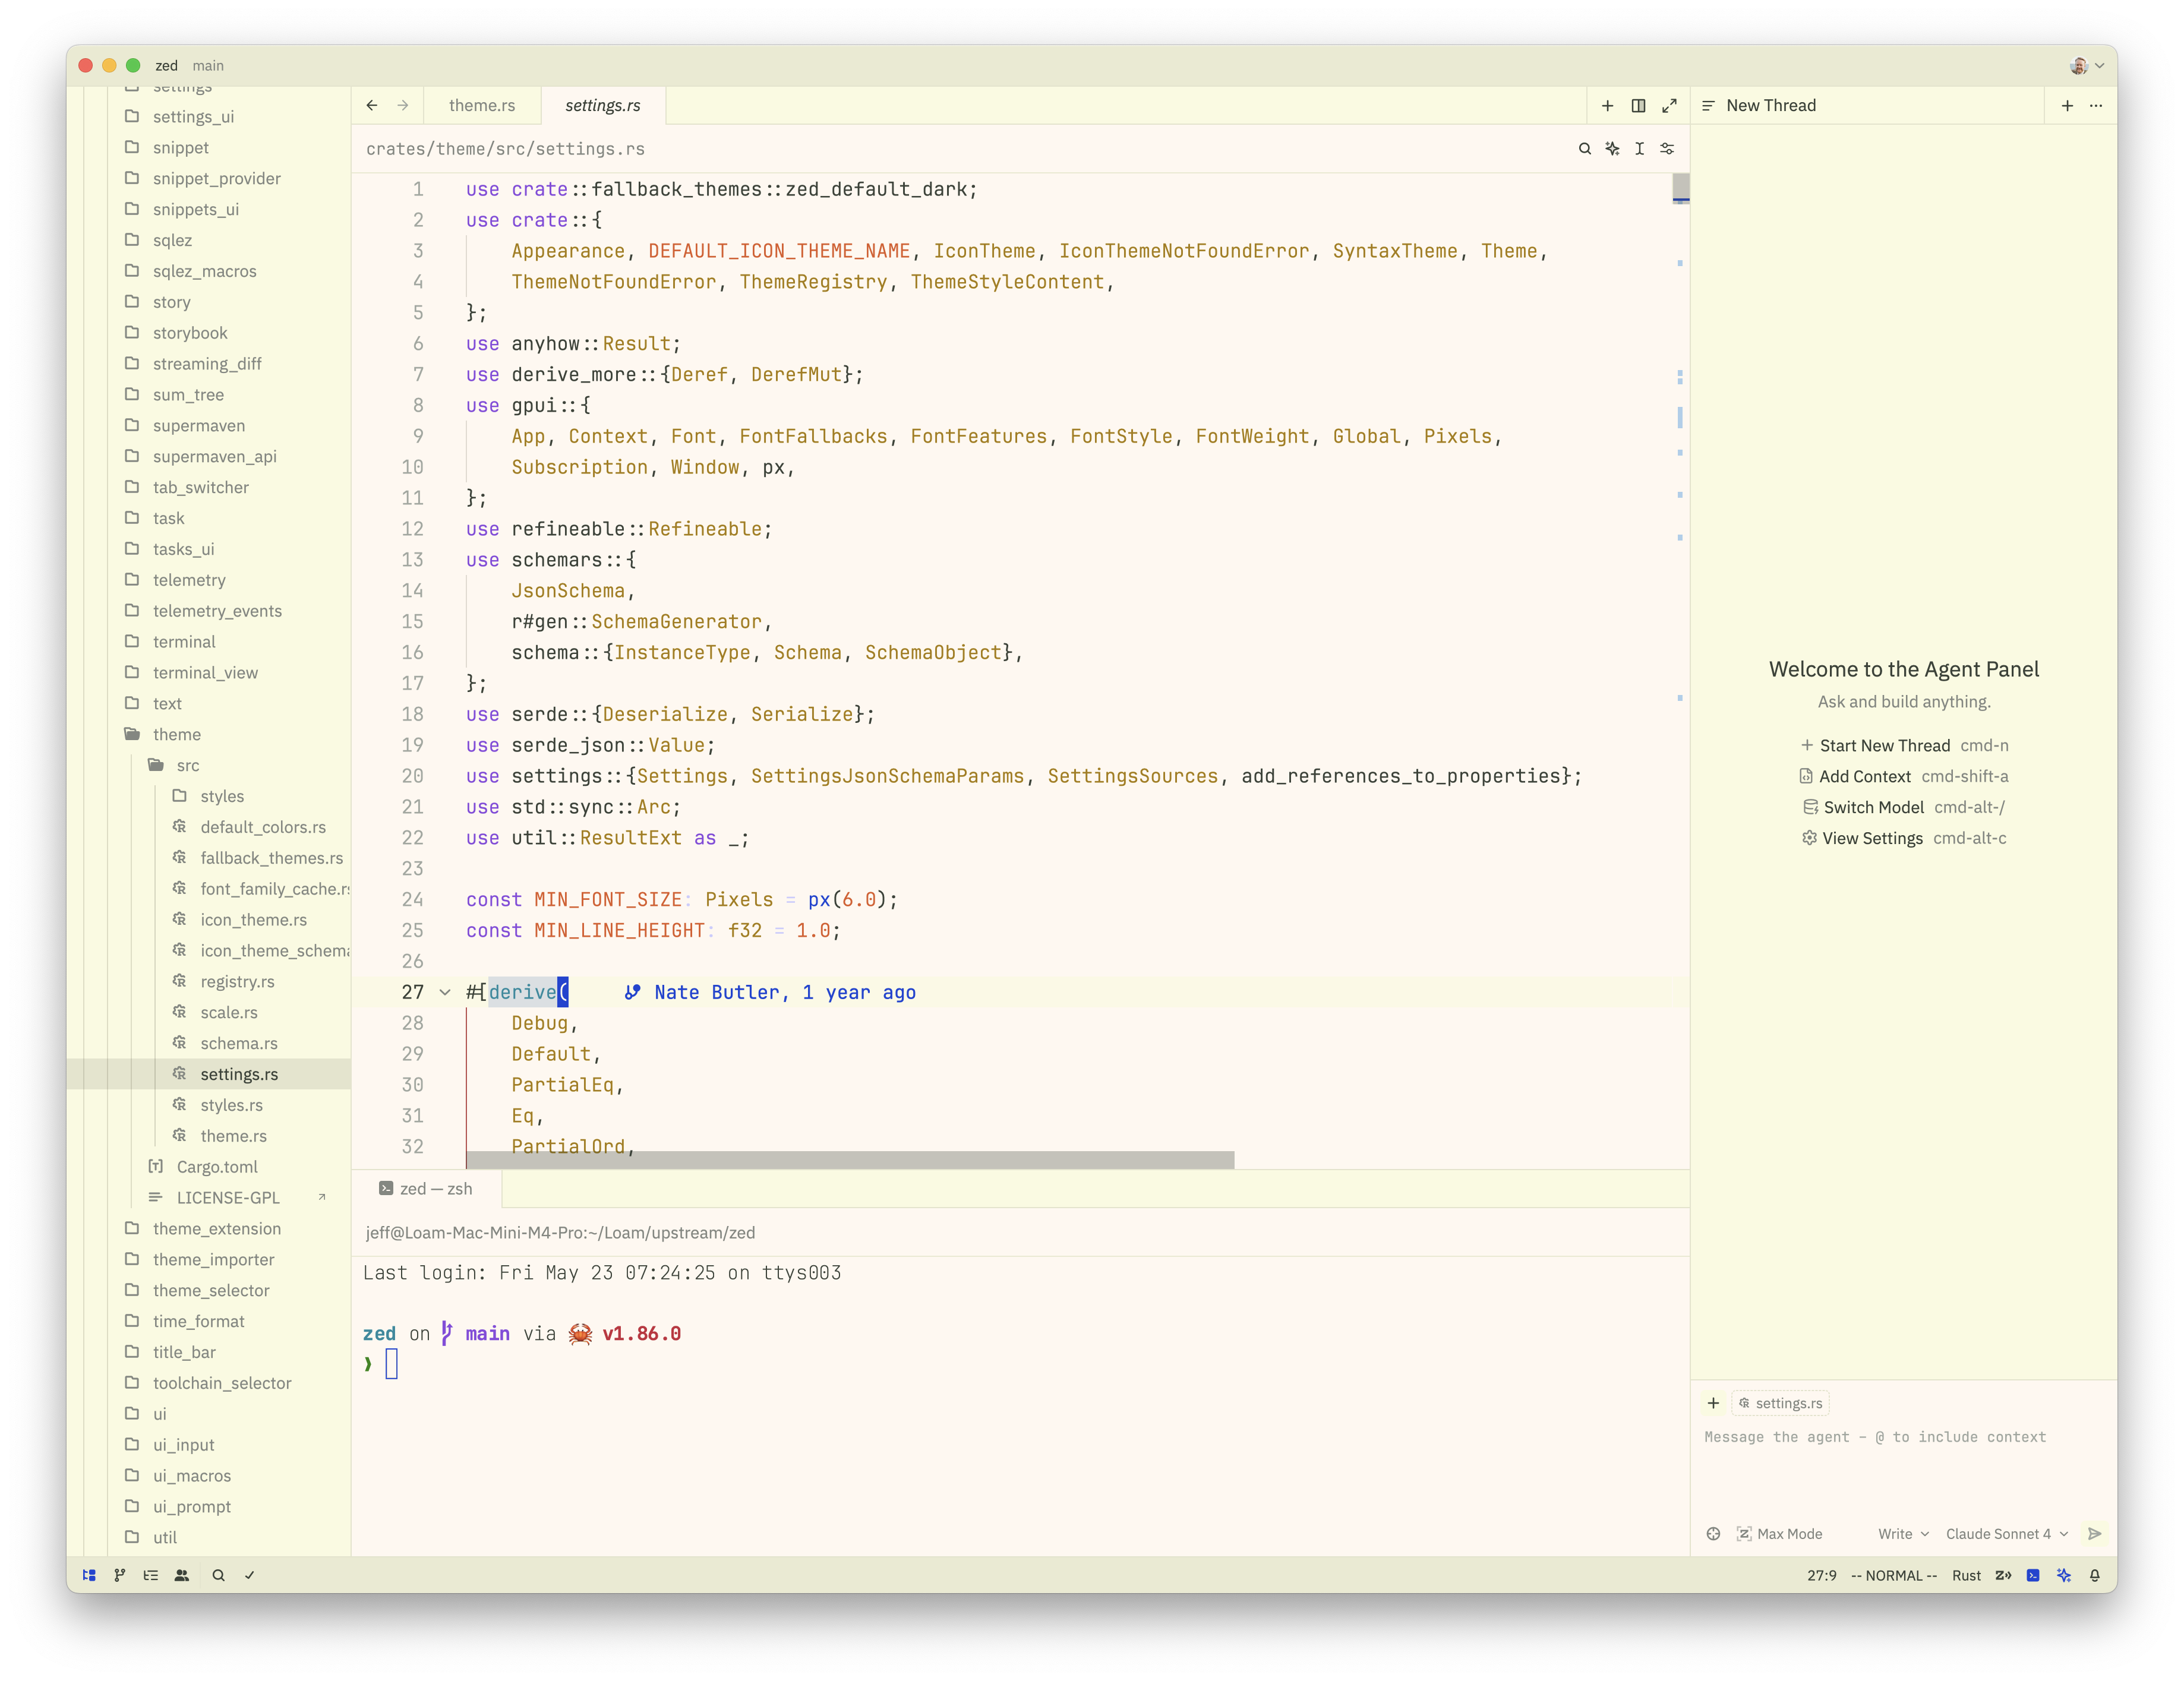The image size is (2184, 1681).
Task: Toggle the terminal panel status bar icon
Action: tap(2033, 1575)
